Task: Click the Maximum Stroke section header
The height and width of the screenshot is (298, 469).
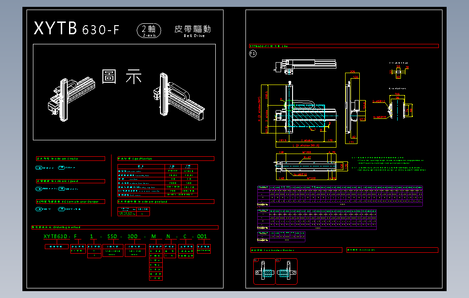Action: [70, 159]
